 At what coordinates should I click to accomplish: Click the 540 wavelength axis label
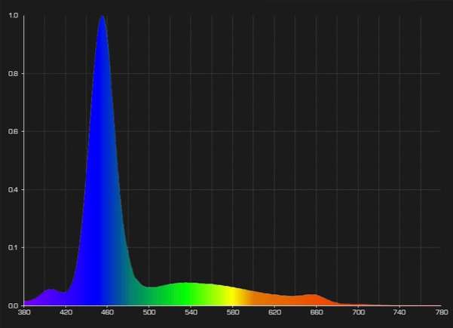[x=191, y=312]
